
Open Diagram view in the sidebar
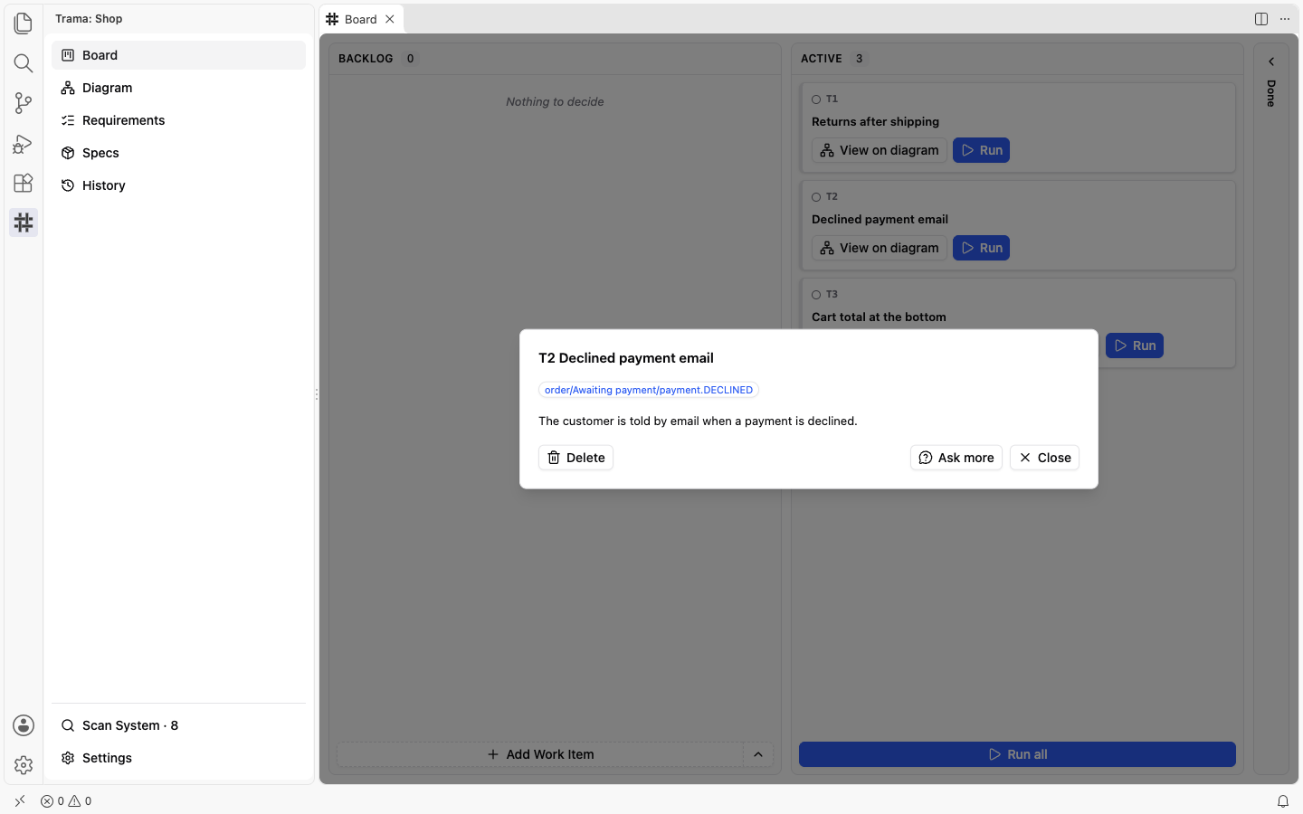178,88
